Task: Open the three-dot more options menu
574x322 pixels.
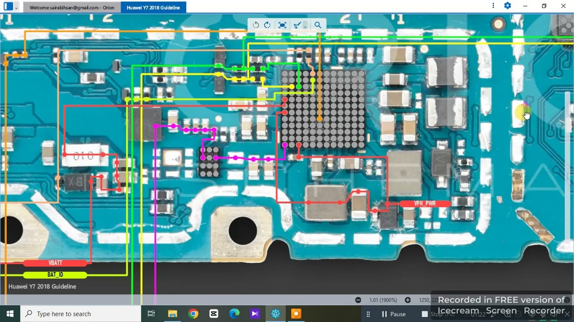Action: [x=493, y=6]
